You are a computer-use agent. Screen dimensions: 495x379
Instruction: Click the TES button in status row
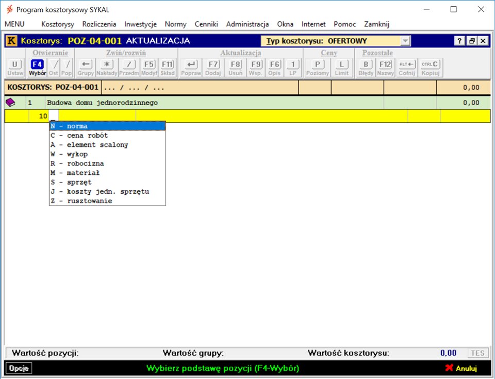(477, 353)
